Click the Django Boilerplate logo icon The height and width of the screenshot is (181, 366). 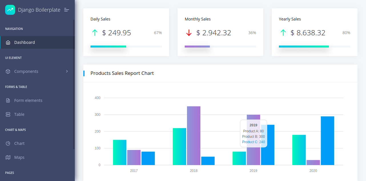click(x=10, y=10)
